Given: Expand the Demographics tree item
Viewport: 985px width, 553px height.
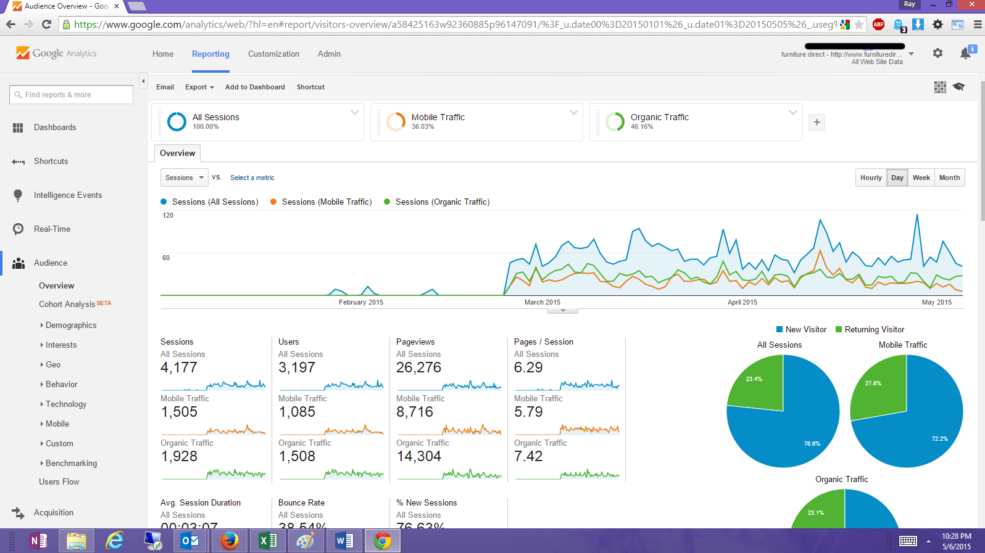Looking at the screenshot, I should tap(71, 326).
